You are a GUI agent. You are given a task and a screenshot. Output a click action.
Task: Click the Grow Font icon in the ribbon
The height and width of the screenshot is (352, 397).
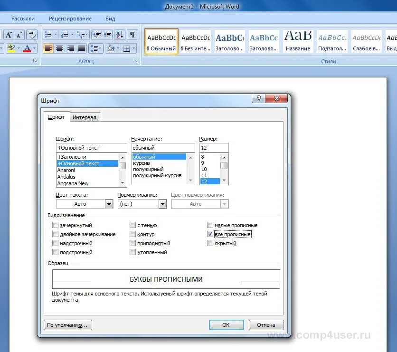pyautogui.click(x=9, y=35)
